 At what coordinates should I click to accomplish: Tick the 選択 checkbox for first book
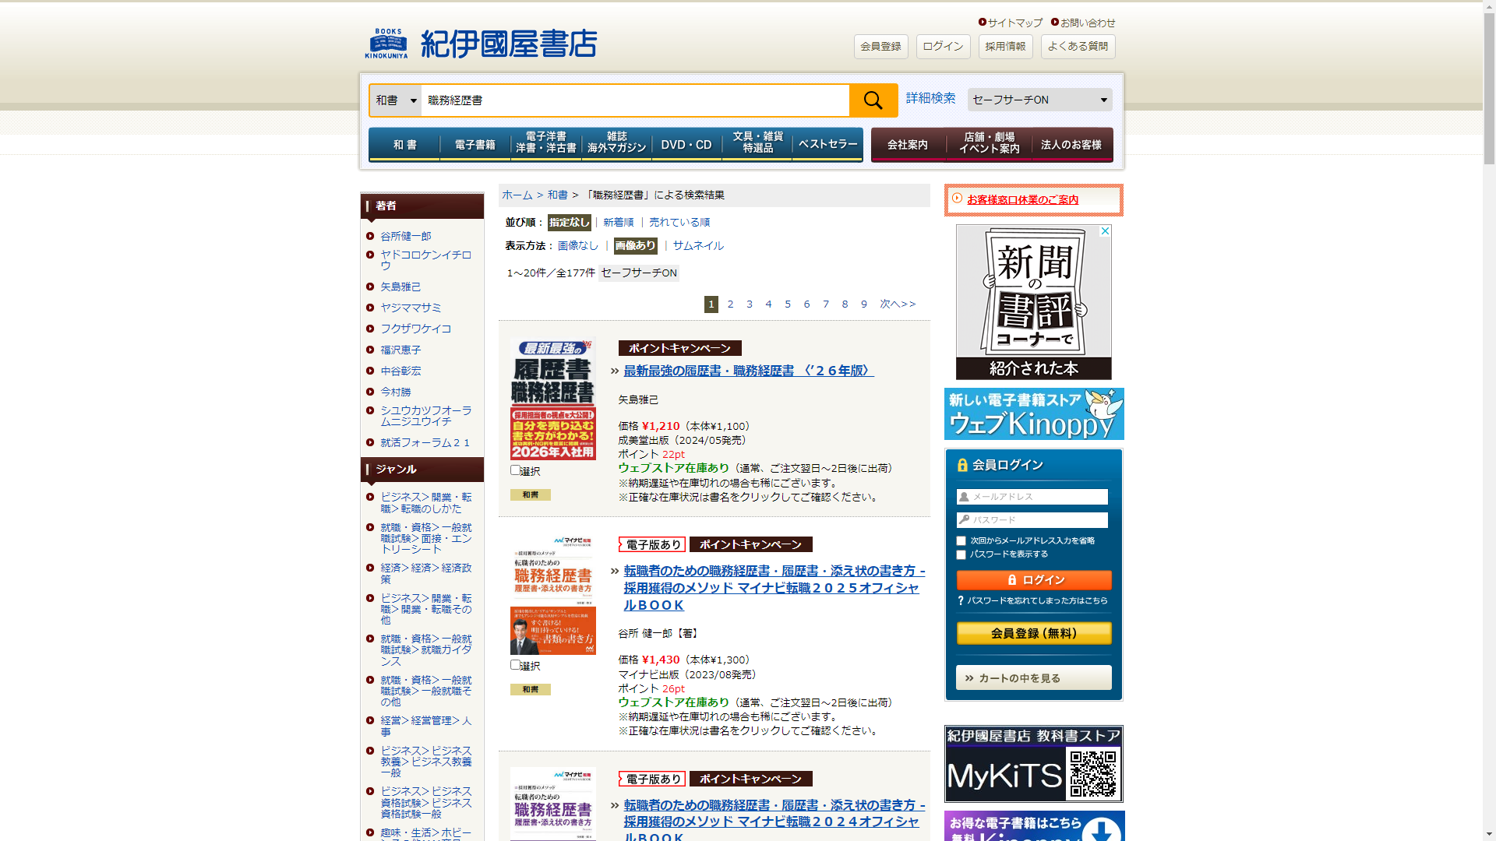pyautogui.click(x=515, y=470)
